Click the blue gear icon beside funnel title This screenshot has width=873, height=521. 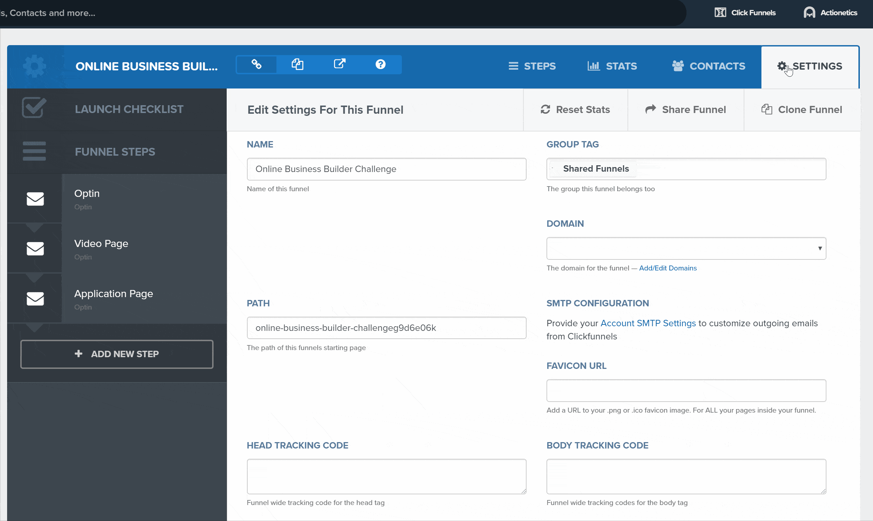(x=34, y=66)
